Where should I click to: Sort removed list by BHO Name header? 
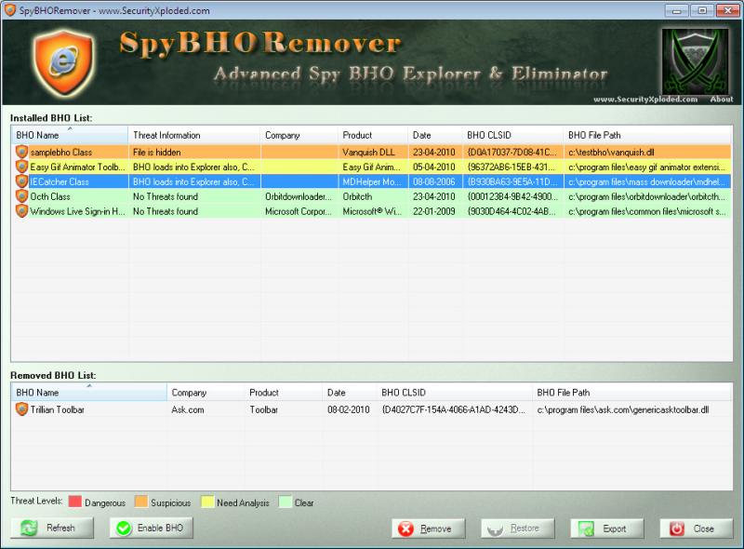(x=88, y=393)
